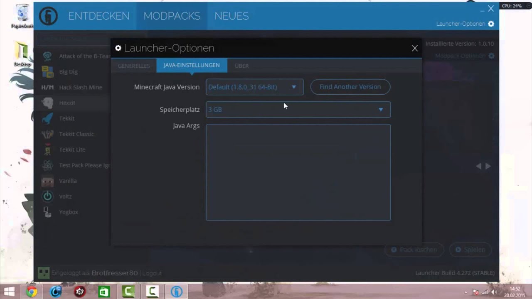
Task: Click the Yogbox pack icon
Action: click(47, 212)
